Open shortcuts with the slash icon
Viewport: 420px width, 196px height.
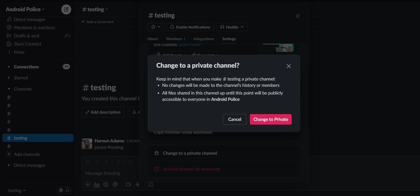(150, 184)
